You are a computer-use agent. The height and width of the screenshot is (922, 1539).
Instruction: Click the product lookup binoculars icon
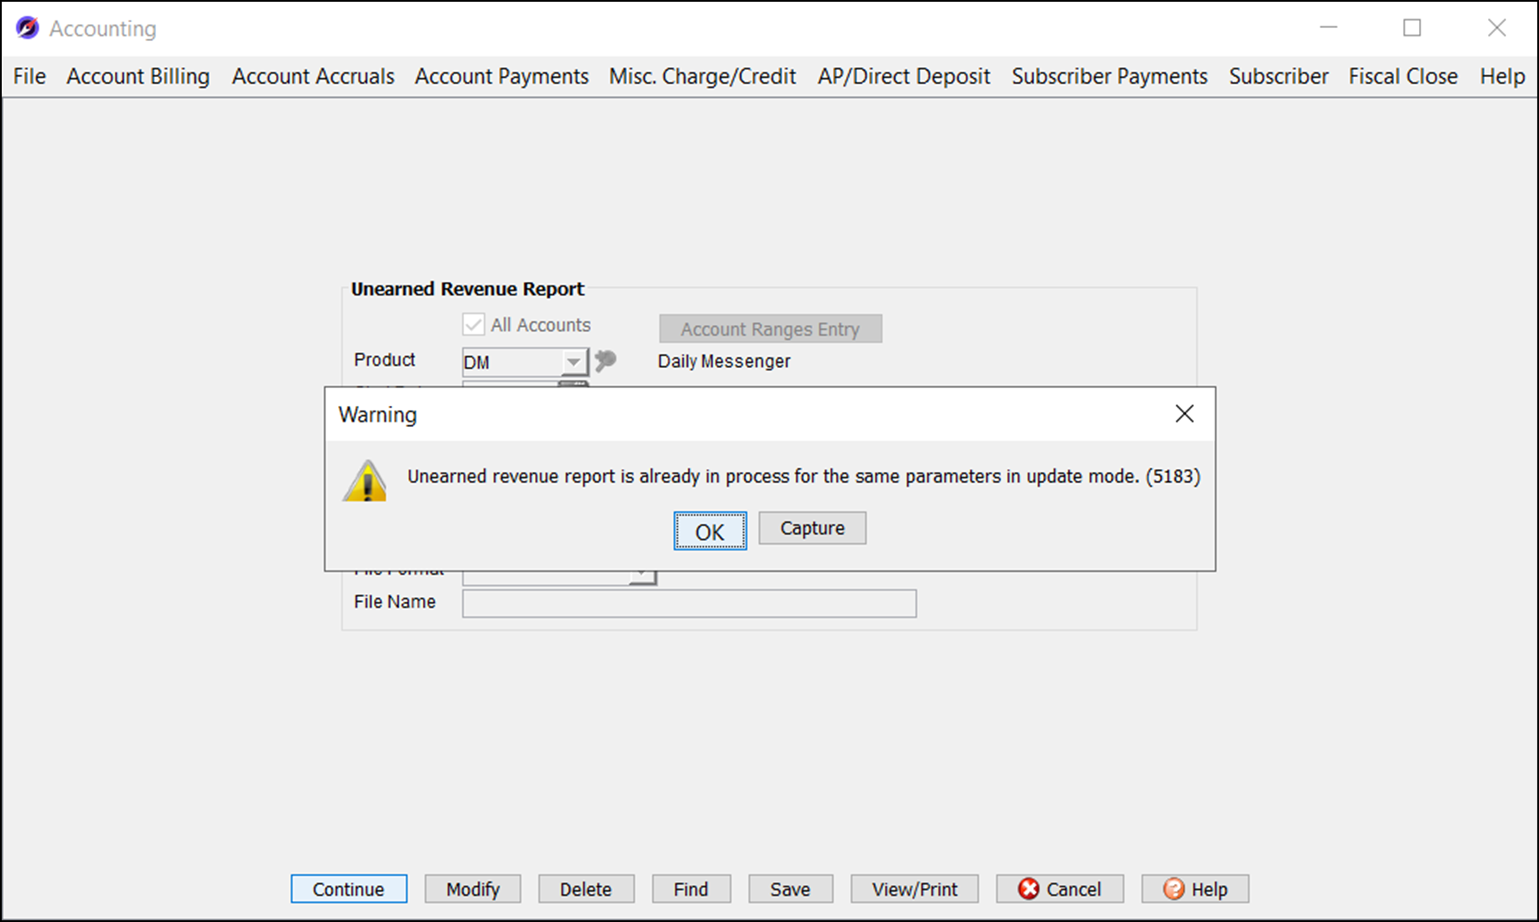click(604, 360)
